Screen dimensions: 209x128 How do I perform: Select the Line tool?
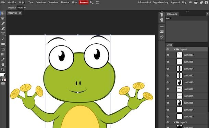(3, 39)
